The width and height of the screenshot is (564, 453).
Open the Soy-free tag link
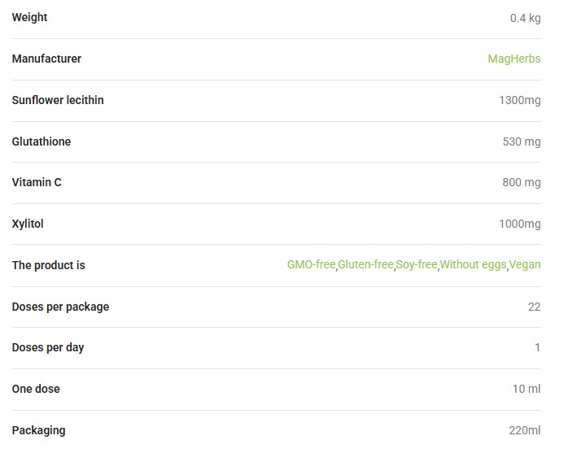417,265
